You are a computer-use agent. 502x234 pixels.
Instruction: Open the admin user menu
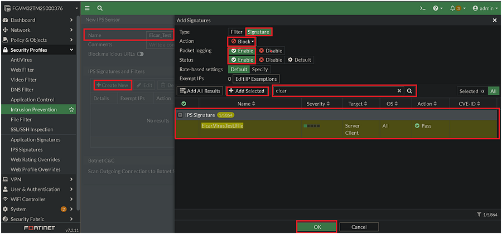pos(485,8)
